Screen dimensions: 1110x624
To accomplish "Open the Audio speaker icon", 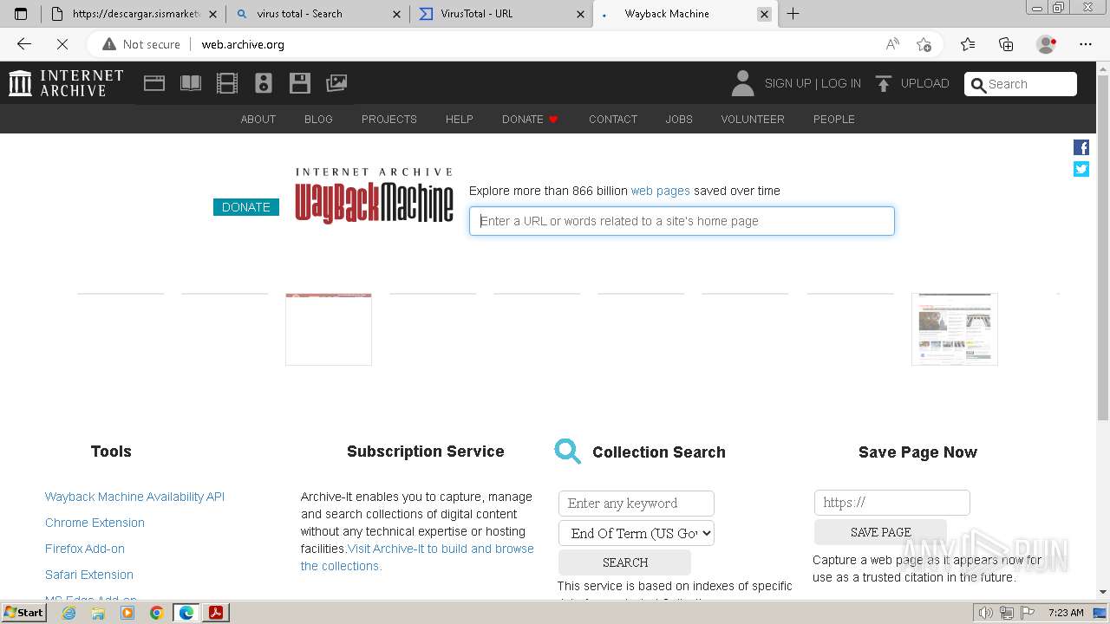I will [x=264, y=83].
